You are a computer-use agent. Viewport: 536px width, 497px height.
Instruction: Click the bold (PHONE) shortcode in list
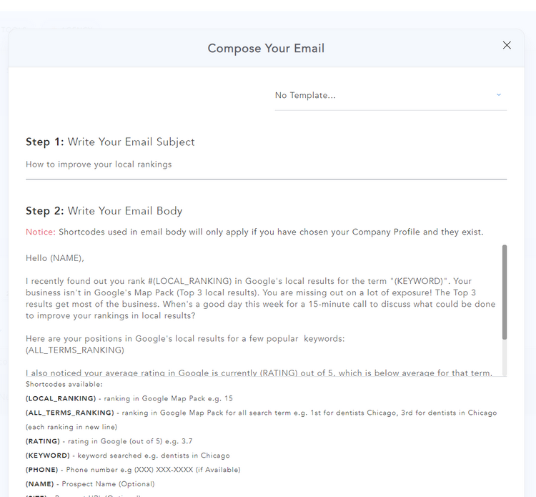pos(41,470)
